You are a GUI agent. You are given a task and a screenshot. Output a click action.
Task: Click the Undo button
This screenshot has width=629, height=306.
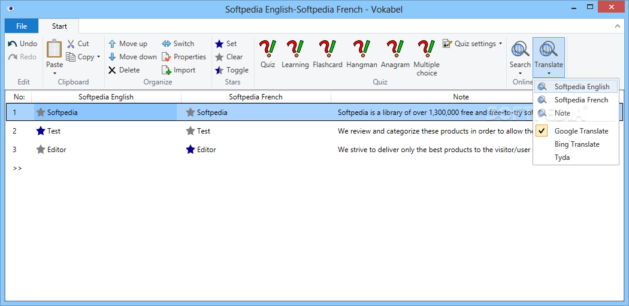tap(23, 44)
